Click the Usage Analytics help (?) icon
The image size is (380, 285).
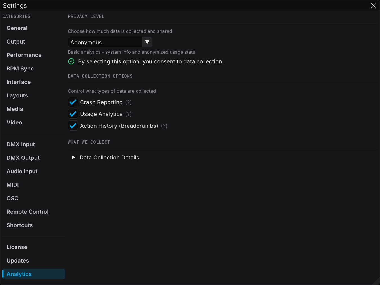pyautogui.click(x=128, y=114)
